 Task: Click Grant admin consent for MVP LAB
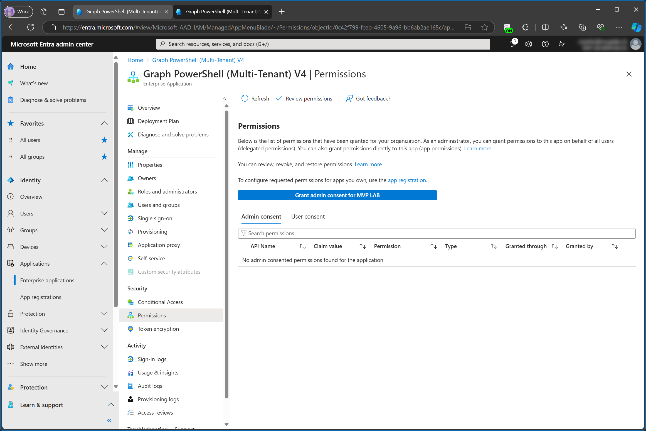(x=337, y=195)
